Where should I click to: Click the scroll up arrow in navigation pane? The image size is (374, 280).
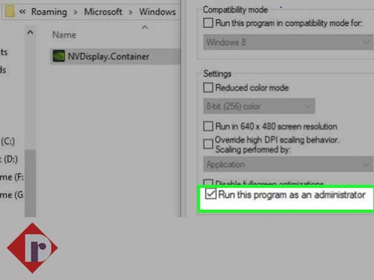pos(31,32)
